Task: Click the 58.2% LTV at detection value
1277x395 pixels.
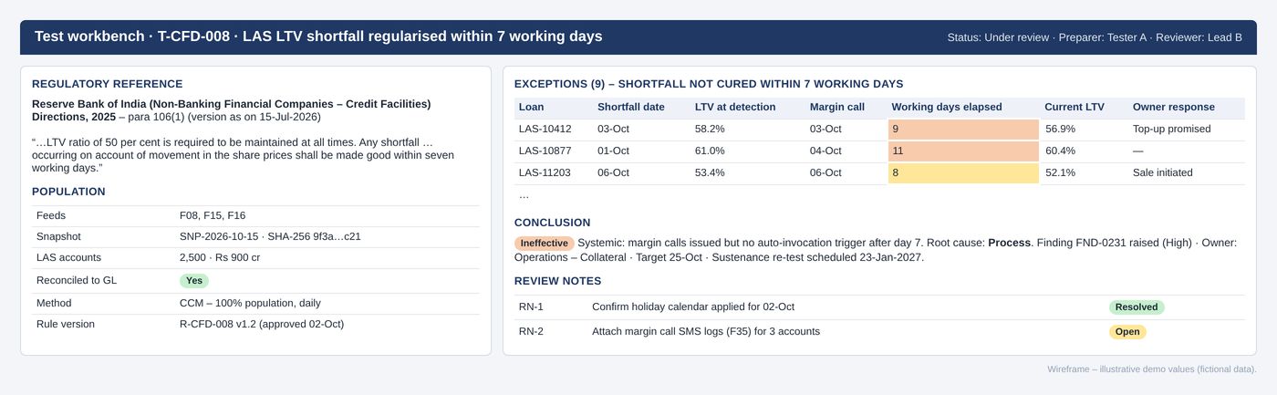Action: (x=710, y=129)
